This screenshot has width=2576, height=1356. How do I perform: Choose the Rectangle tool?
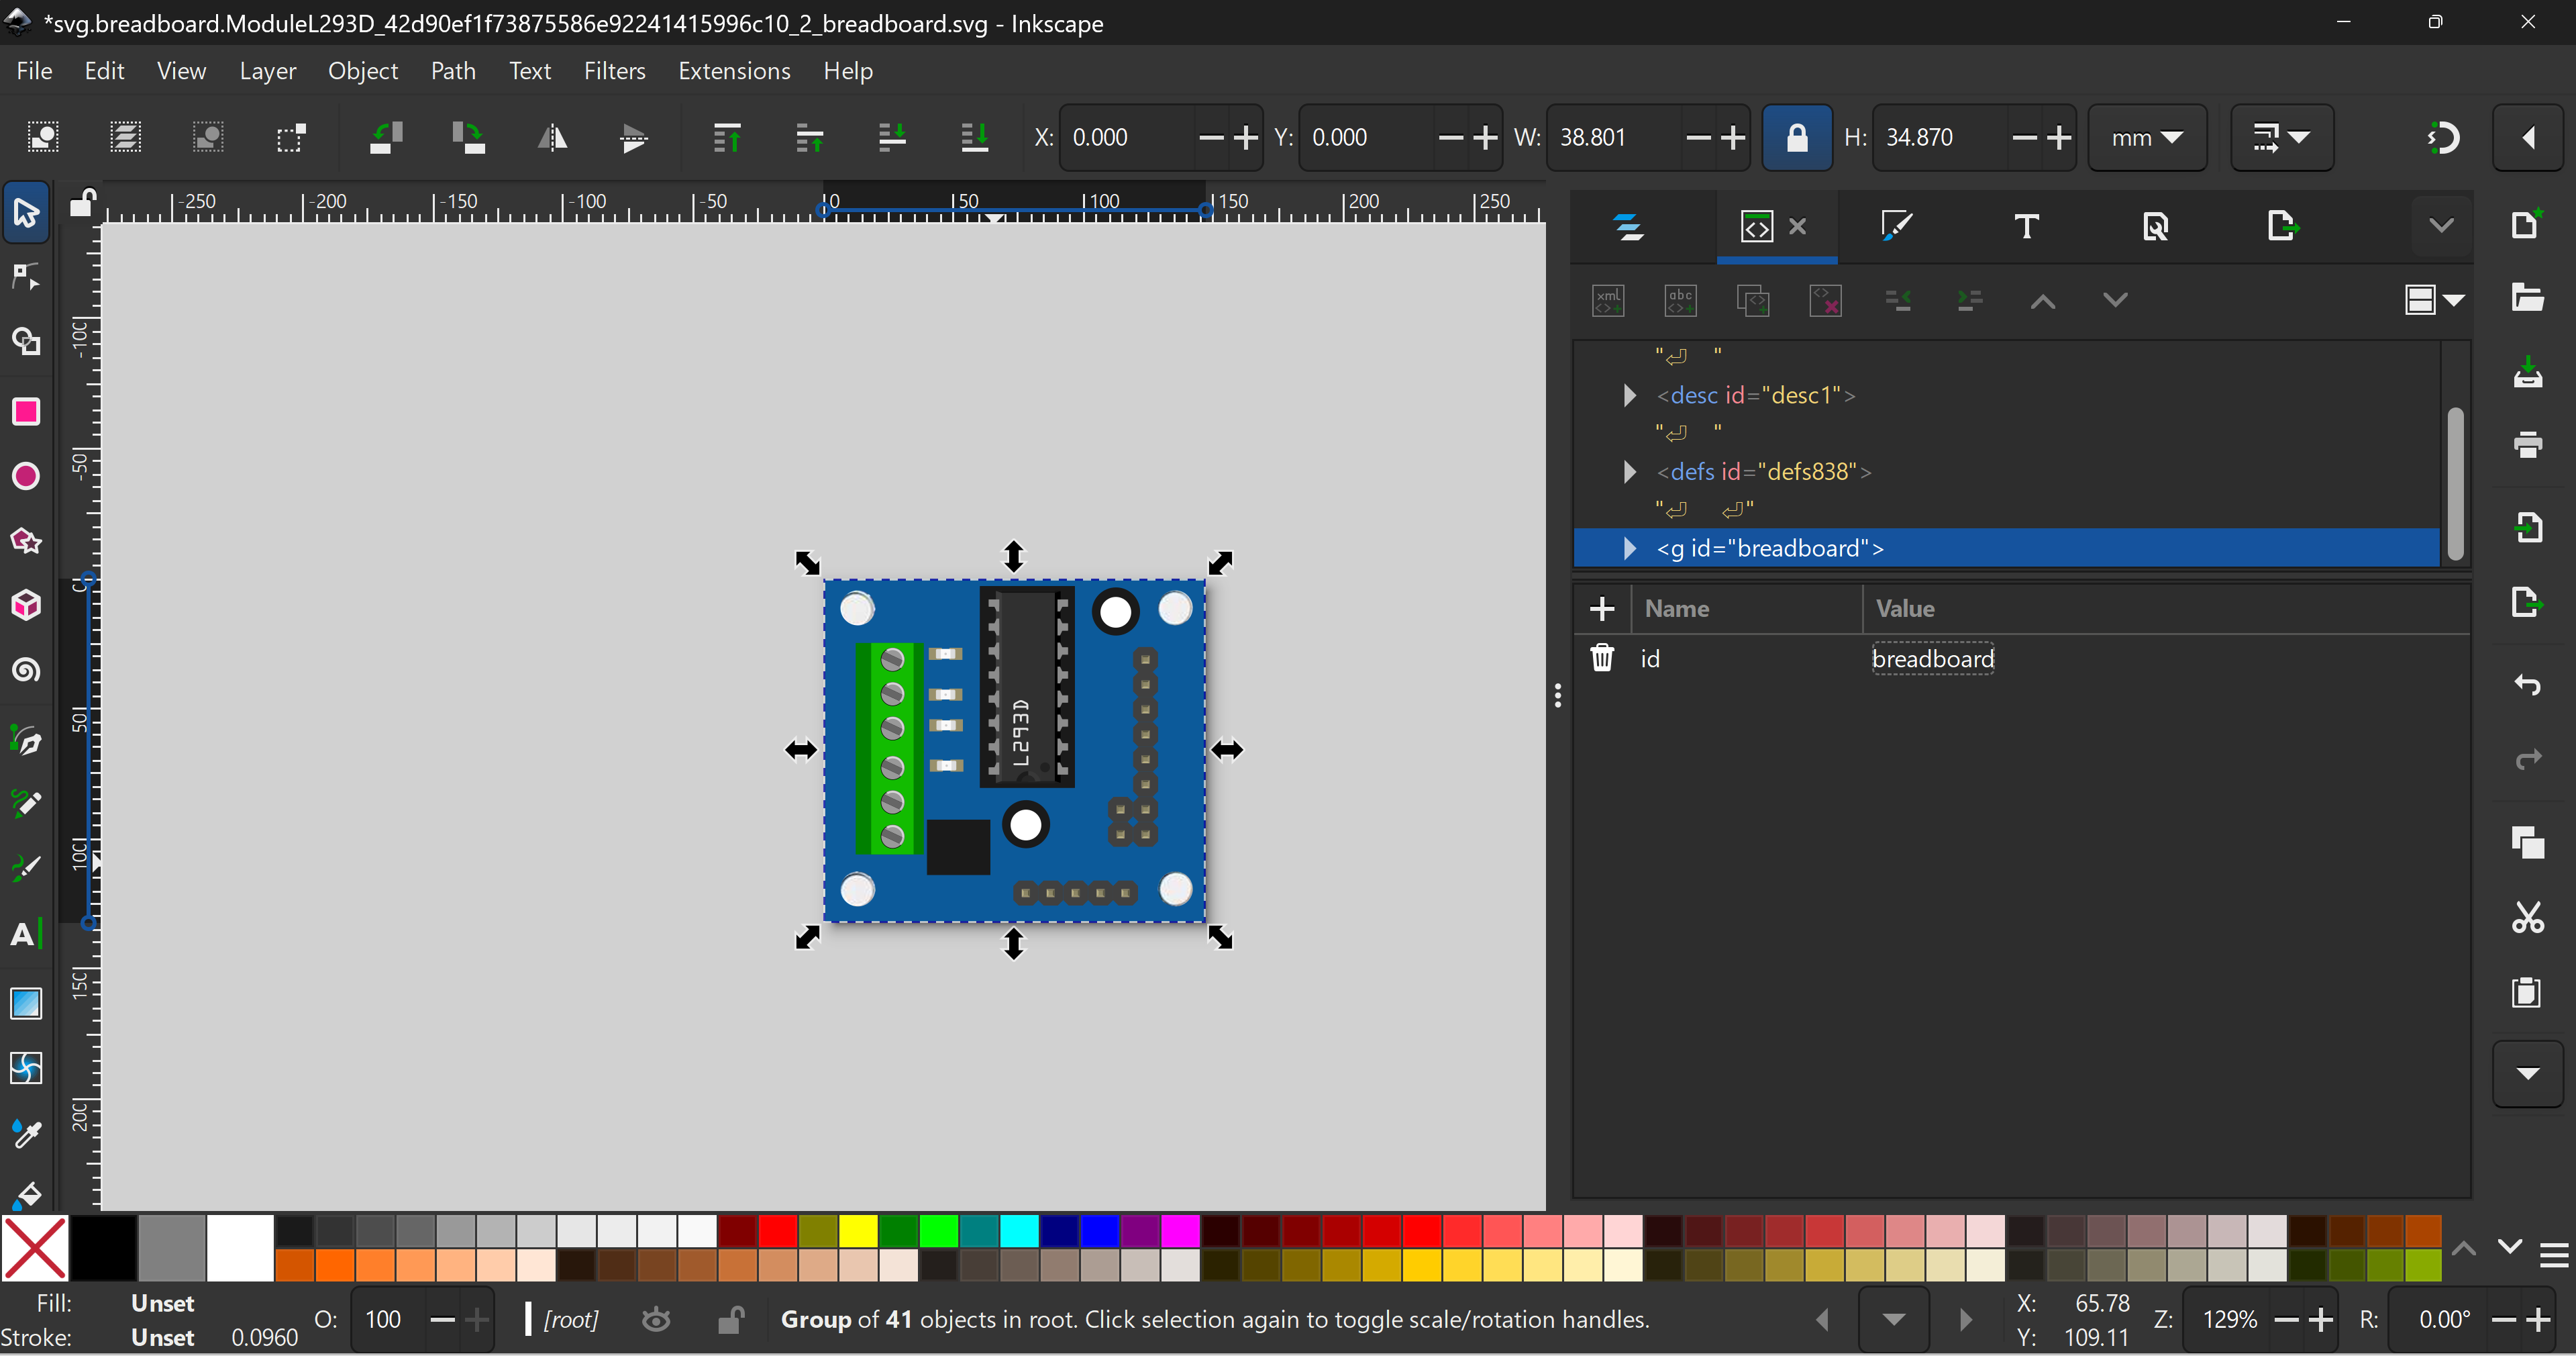pos(26,412)
